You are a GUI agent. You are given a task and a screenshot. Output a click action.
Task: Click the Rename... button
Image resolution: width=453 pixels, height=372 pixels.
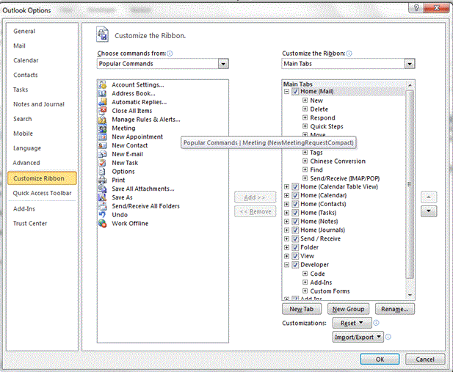(x=395, y=309)
